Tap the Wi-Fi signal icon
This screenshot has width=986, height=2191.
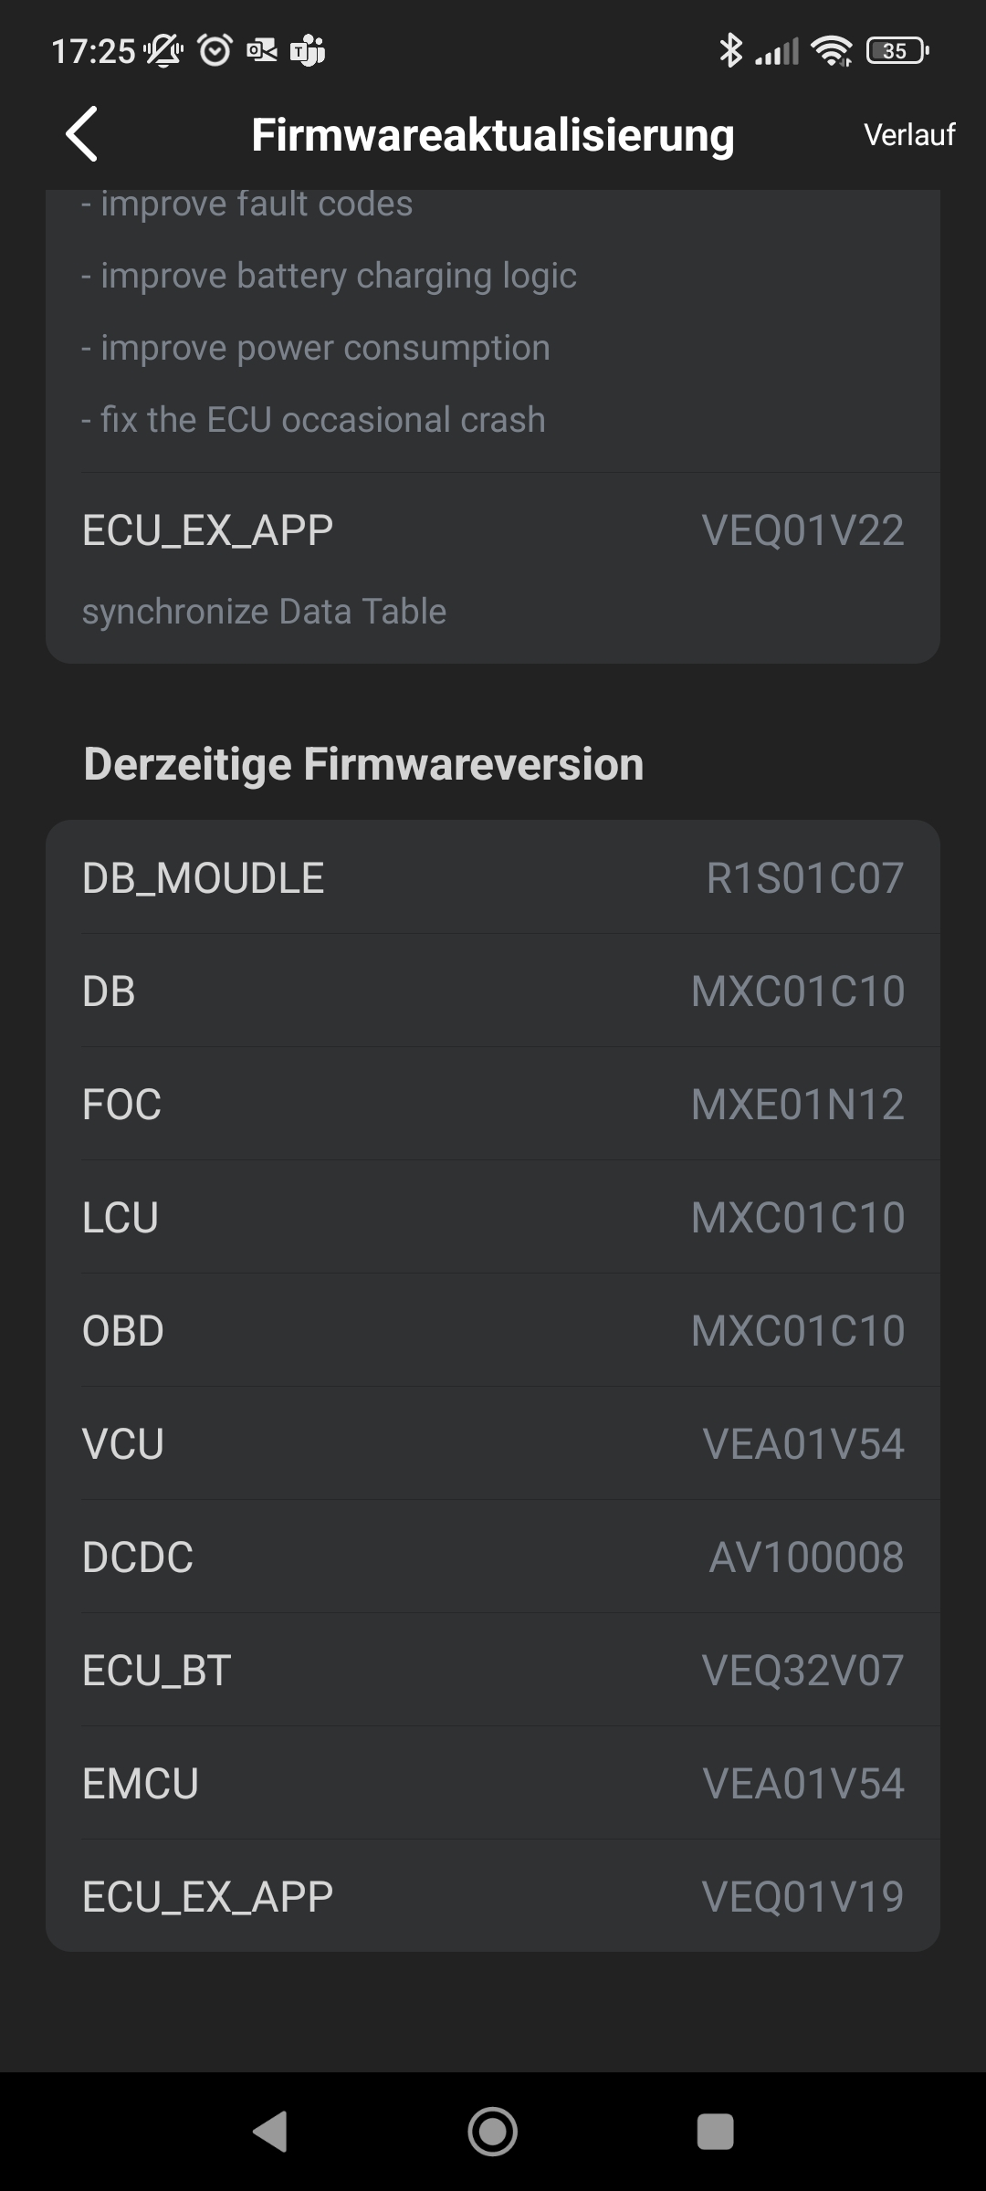pyautogui.click(x=831, y=51)
